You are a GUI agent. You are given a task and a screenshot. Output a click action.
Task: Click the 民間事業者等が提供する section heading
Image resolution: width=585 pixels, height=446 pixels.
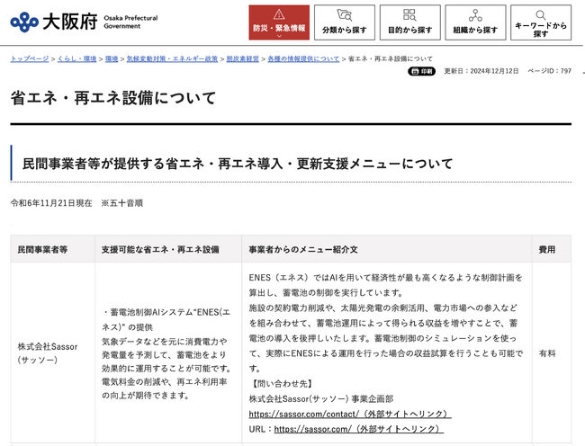coord(238,164)
